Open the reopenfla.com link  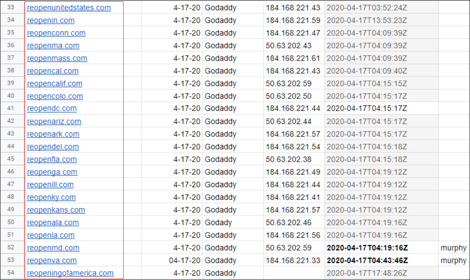[x=51, y=159]
